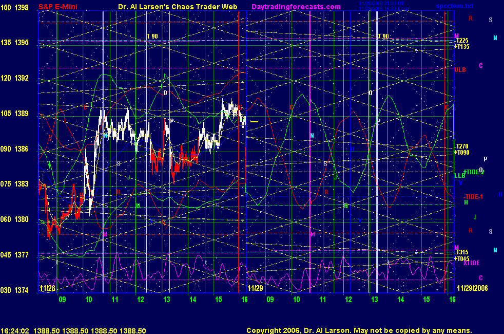
Task: Click the copyright notice text at bottom
Action: tap(359, 330)
